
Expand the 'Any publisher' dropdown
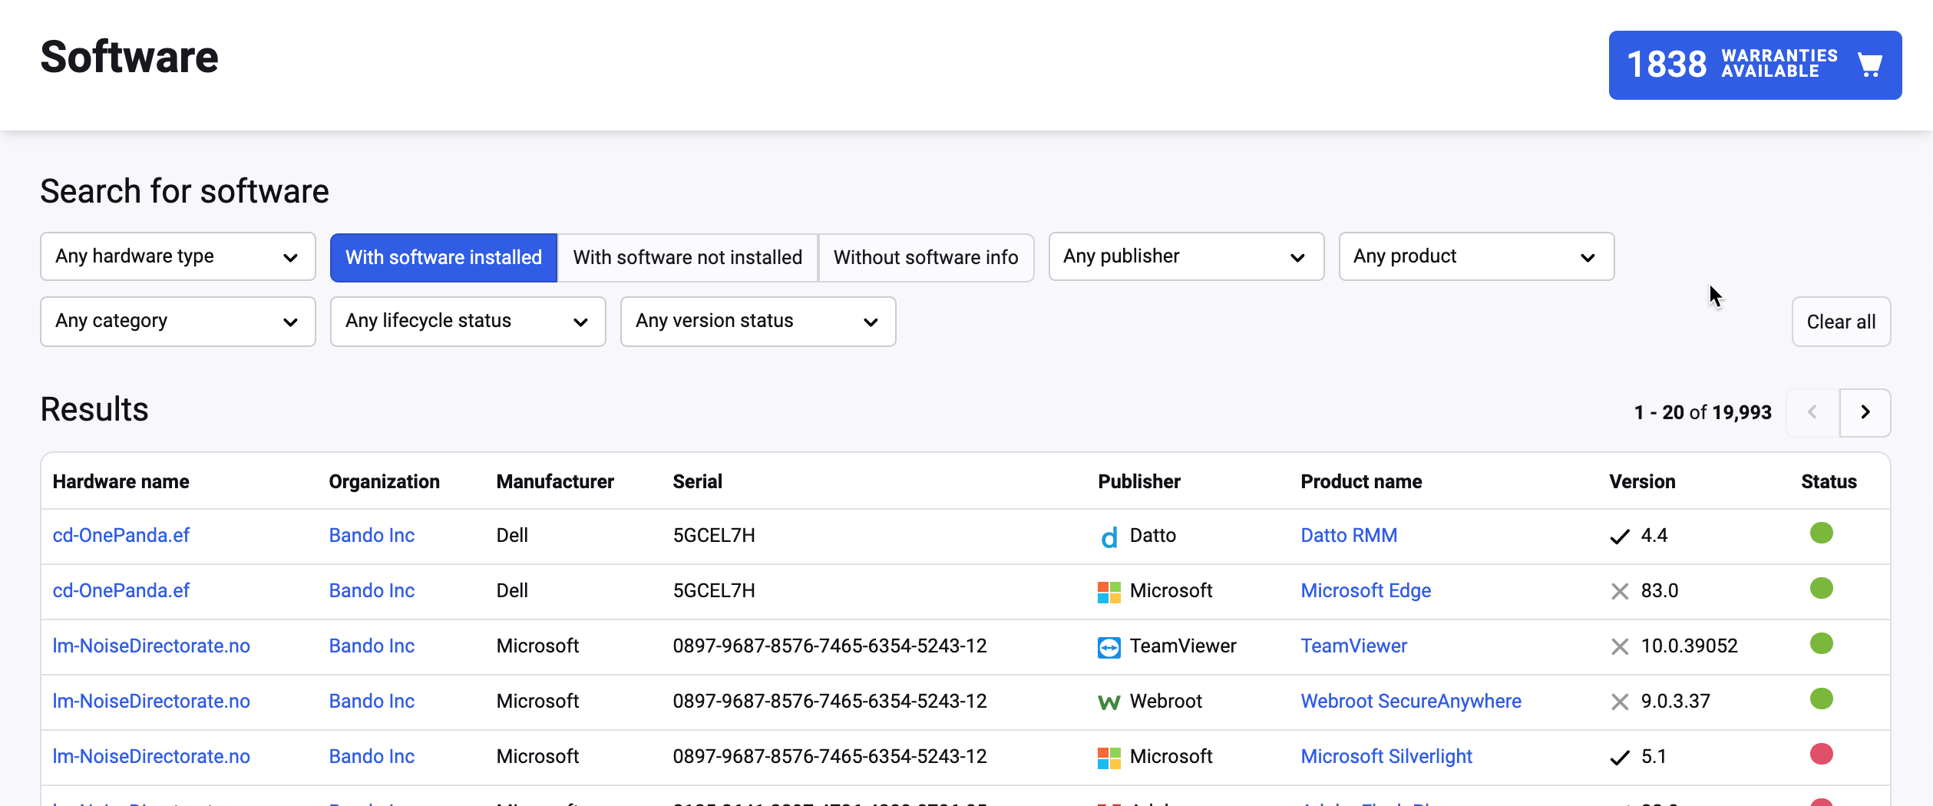1185,256
